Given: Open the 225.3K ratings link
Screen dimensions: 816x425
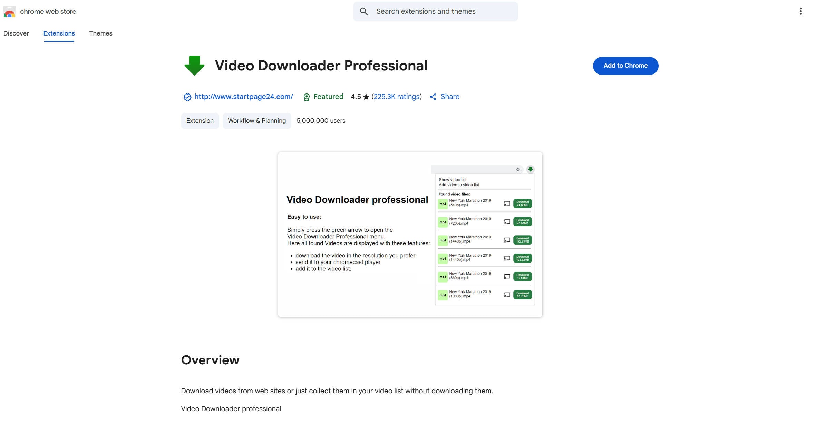Looking at the screenshot, I should (397, 97).
